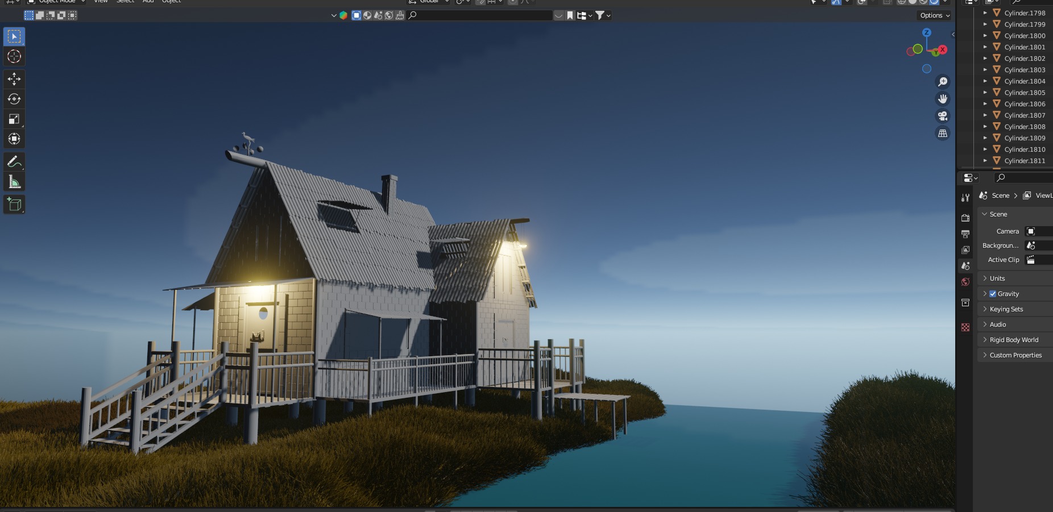Choose the Annotate pencil tool
This screenshot has width=1053, height=512.
tap(14, 162)
